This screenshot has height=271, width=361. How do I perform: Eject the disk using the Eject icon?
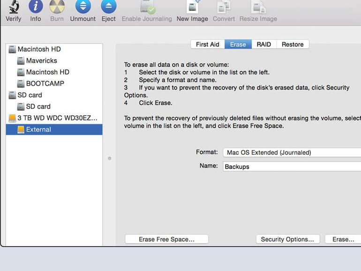pyautogui.click(x=108, y=7)
